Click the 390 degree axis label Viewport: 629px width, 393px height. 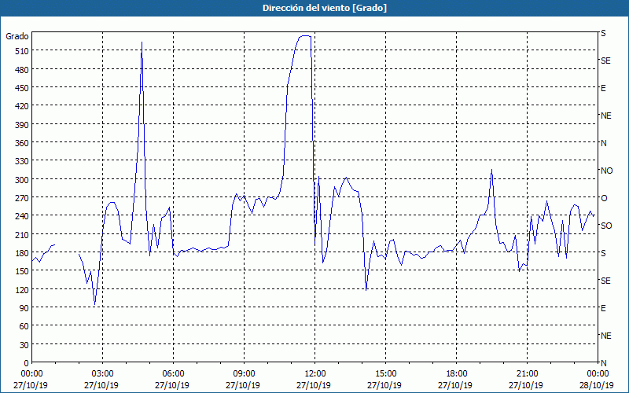tap(22, 125)
